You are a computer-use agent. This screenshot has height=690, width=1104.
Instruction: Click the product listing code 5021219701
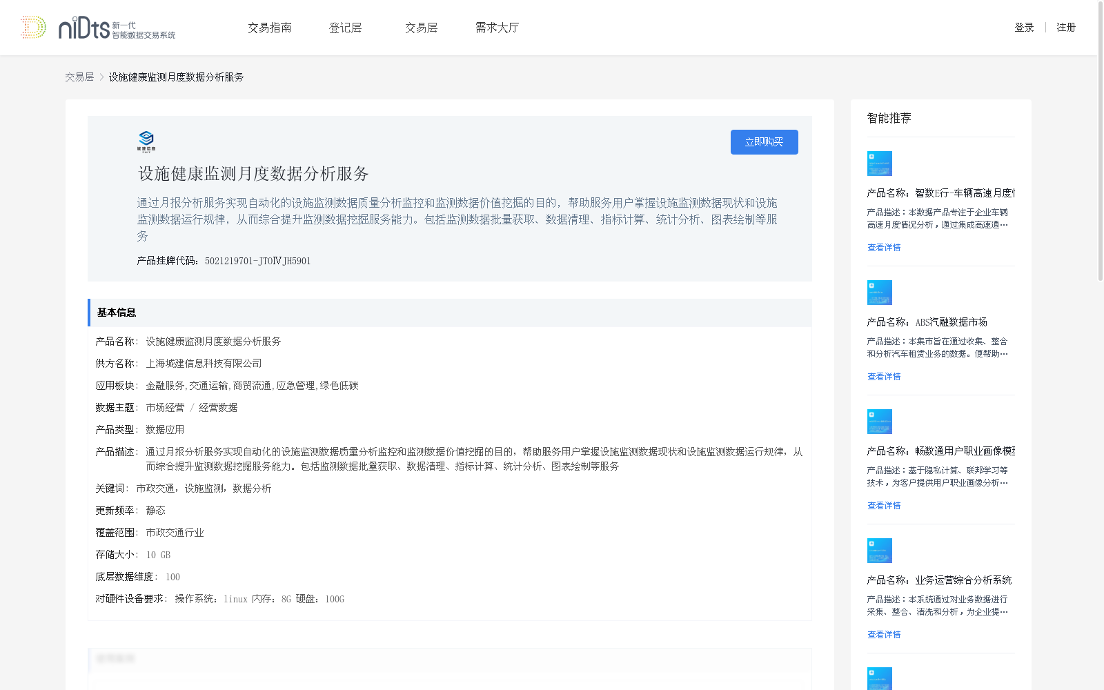point(258,261)
